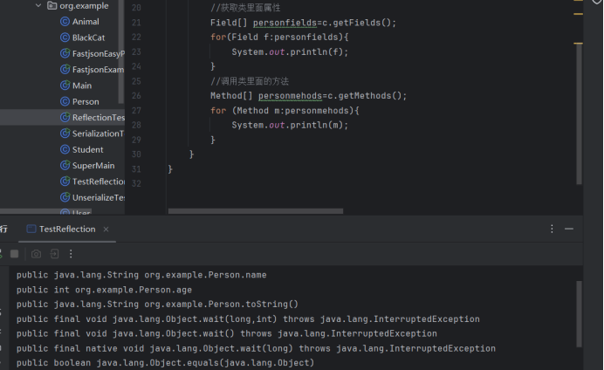Open Run tool window options menu
The width and height of the screenshot is (604, 370).
pyautogui.click(x=552, y=229)
